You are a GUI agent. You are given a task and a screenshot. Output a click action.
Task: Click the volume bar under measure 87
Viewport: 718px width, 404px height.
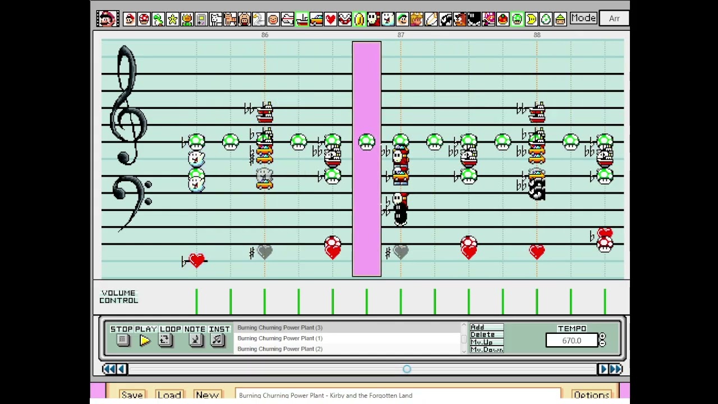[401, 301]
